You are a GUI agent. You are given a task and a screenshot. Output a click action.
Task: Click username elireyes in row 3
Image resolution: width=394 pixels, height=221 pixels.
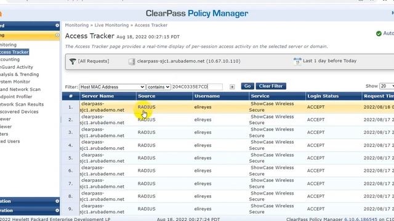tap(203, 133)
